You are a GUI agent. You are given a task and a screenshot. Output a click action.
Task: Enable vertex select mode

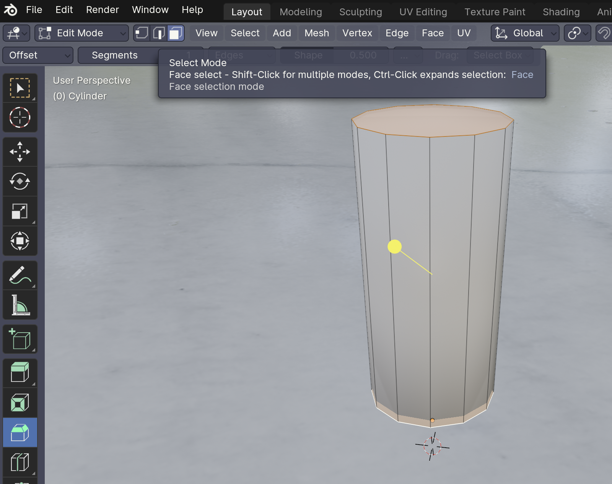pyautogui.click(x=142, y=33)
